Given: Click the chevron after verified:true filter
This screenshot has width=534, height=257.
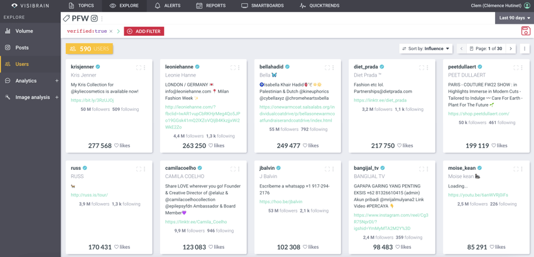Looking at the screenshot, I should click(119, 31).
